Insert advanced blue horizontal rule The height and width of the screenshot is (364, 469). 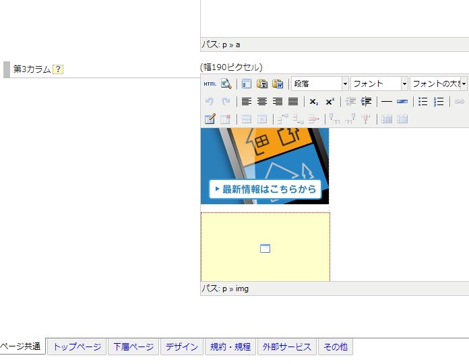[x=402, y=102]
